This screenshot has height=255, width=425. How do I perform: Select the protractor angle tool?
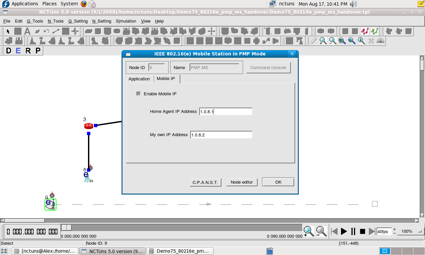click(x=381, y=41)
